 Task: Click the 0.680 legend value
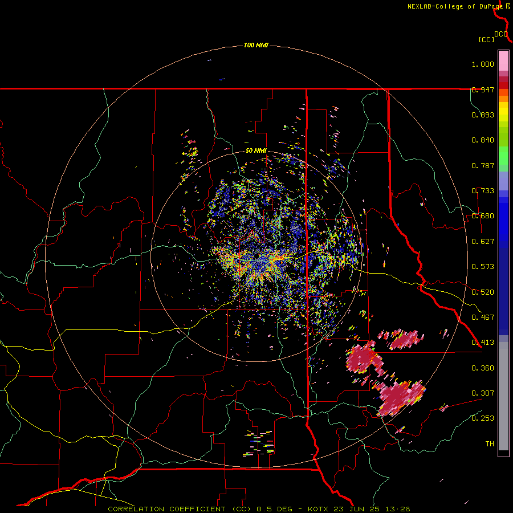[x=483, y=216]
